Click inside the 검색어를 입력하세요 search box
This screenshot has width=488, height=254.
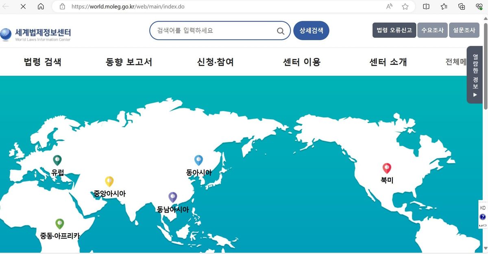coord(211,30)
